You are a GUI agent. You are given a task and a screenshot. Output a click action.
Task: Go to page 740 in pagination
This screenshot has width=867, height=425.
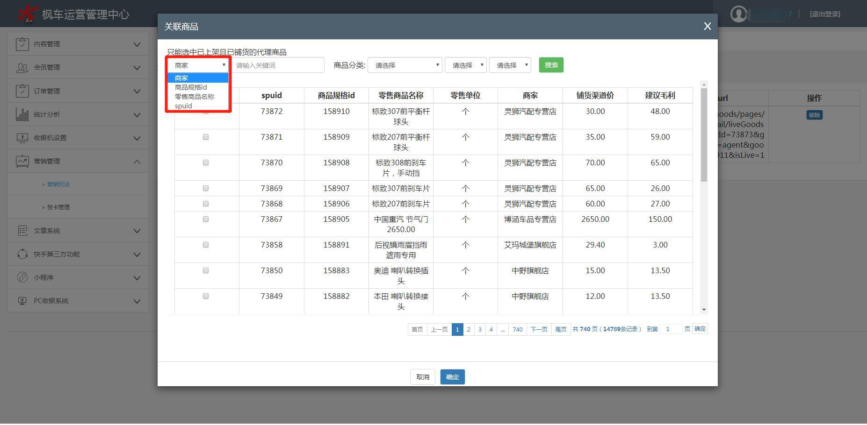click(x=518, y=329)
